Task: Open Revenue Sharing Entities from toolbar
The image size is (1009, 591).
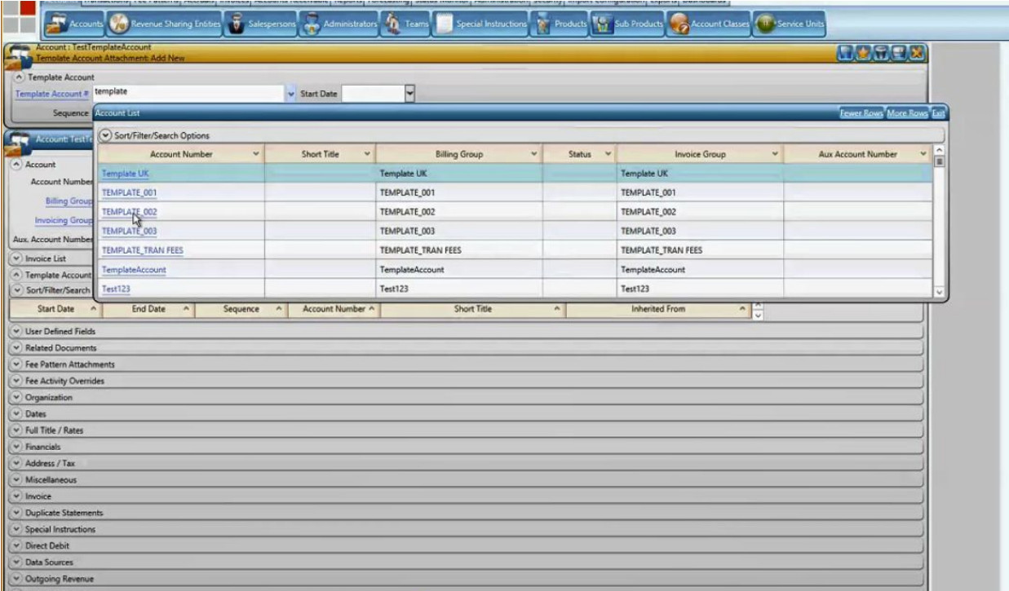Action: [x=166, y=24]
